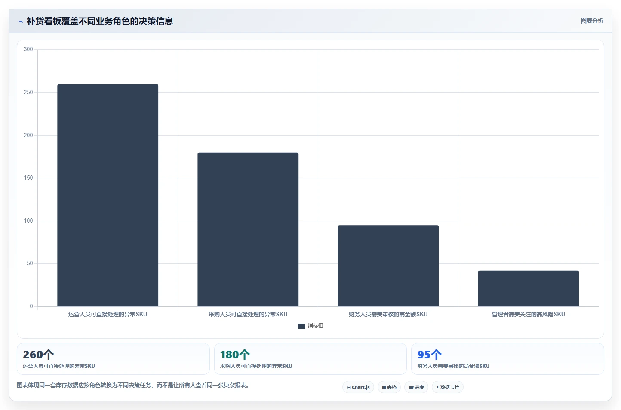The height and width of the screenshot is (410, 621).
Task: Click the 260个 stat value
Action: coord(38,355)
